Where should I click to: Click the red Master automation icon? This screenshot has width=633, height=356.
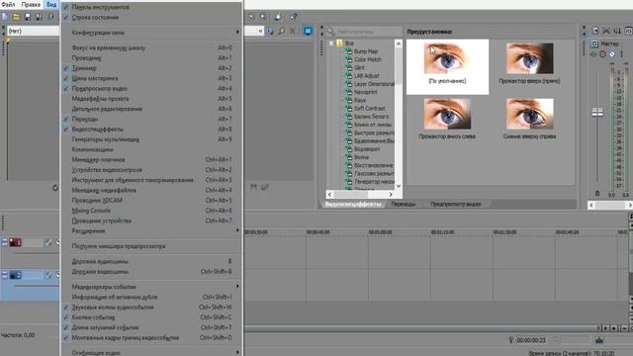click(602, 53)
